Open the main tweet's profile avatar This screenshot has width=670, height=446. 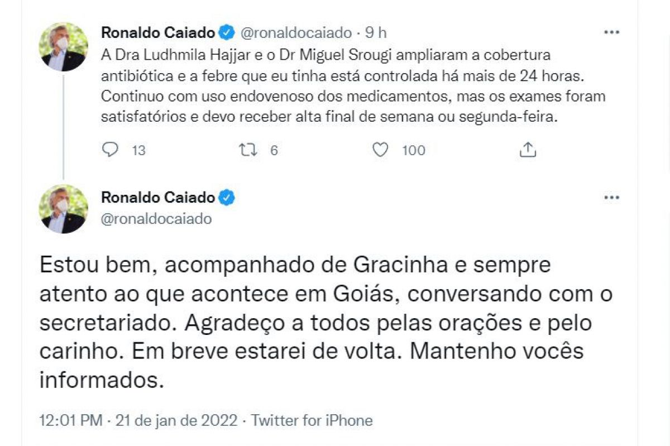coord(63,209)
